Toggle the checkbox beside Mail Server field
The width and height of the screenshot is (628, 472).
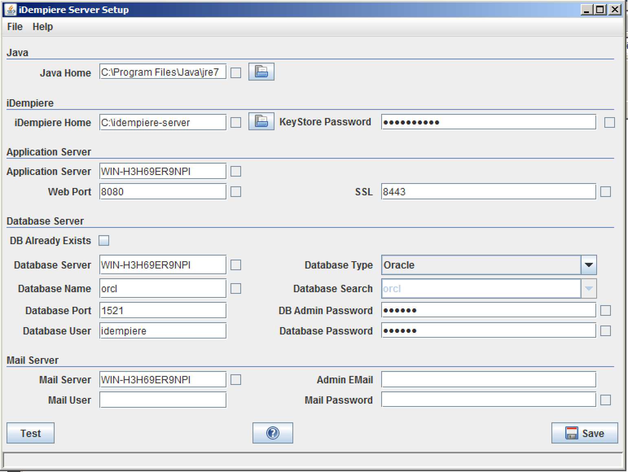click(x=236, y=380)
